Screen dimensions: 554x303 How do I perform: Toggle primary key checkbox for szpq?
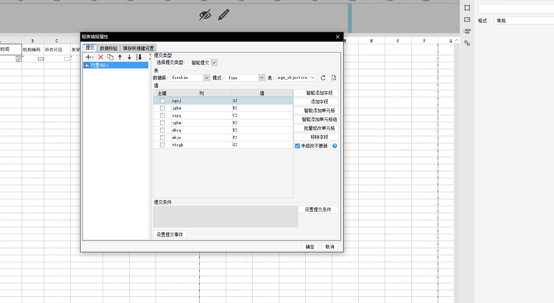(x=162, y=116)
